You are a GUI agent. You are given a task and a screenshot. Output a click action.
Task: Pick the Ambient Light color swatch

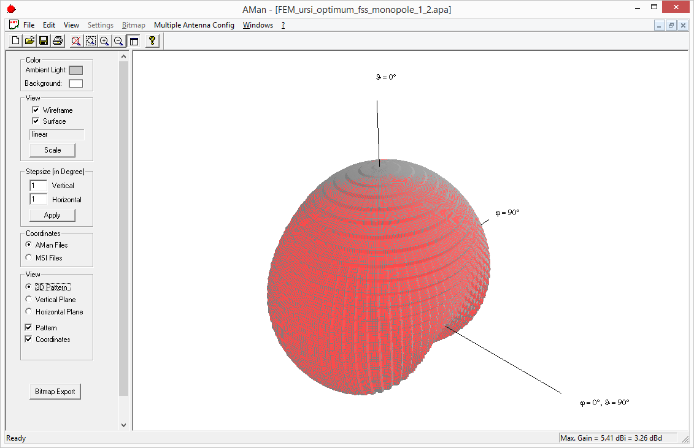[x=75, y=70]
